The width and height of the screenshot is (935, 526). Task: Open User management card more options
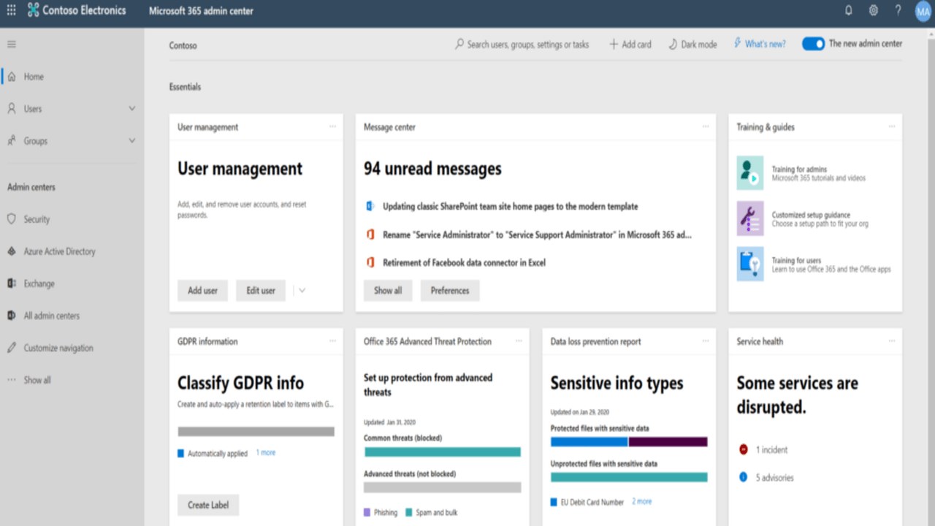click(333, 126)
